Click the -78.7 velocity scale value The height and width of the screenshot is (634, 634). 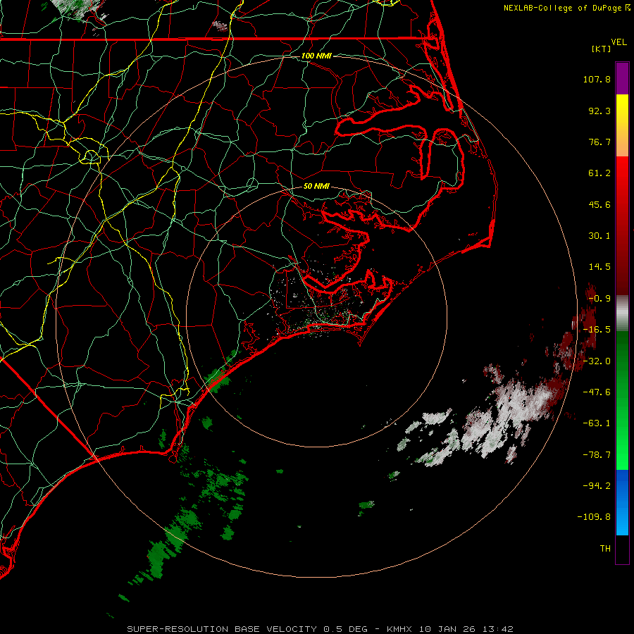pos(597,455)
